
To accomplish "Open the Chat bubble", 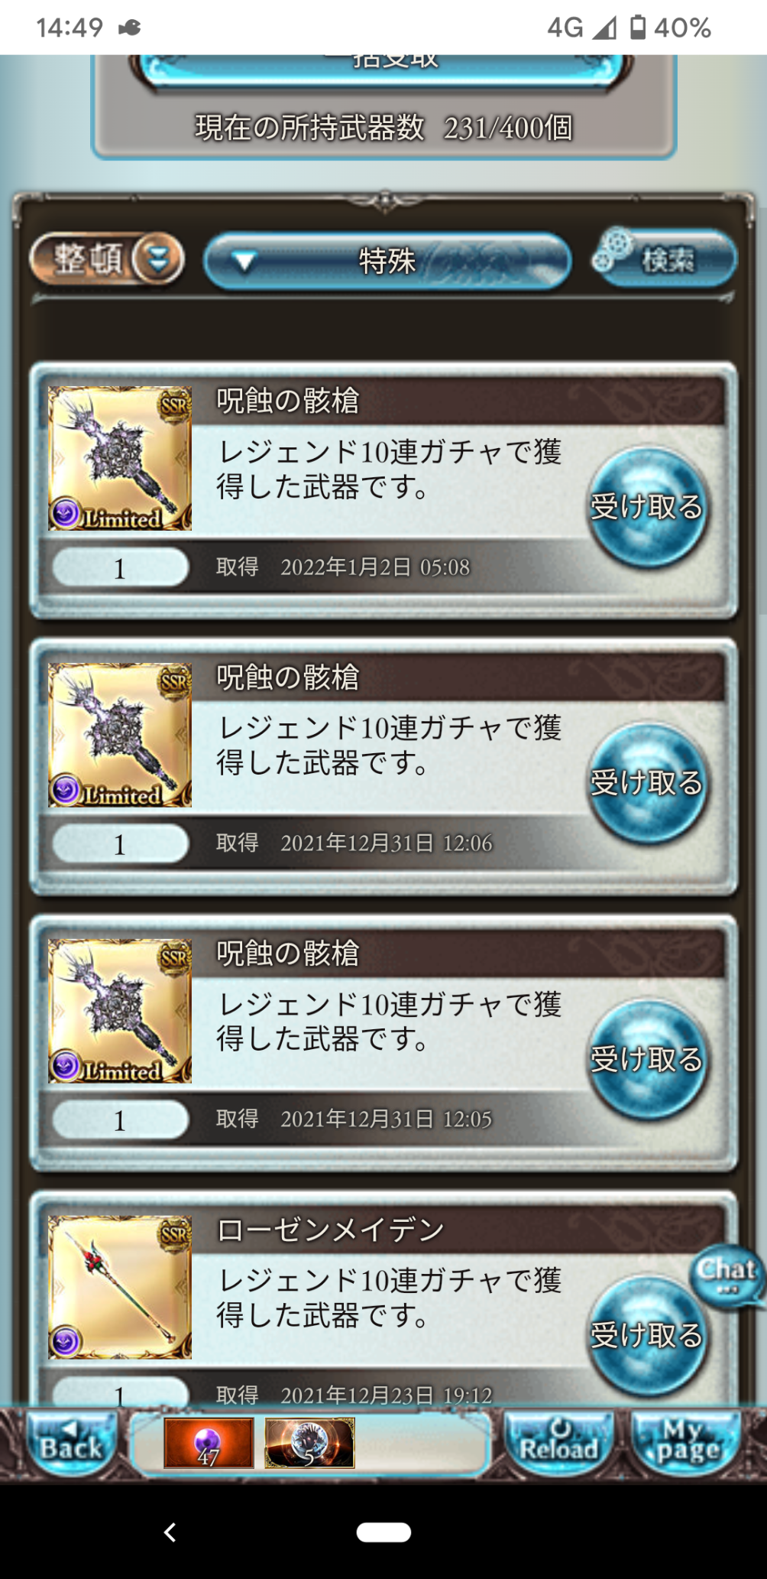I will point(727,1275).
